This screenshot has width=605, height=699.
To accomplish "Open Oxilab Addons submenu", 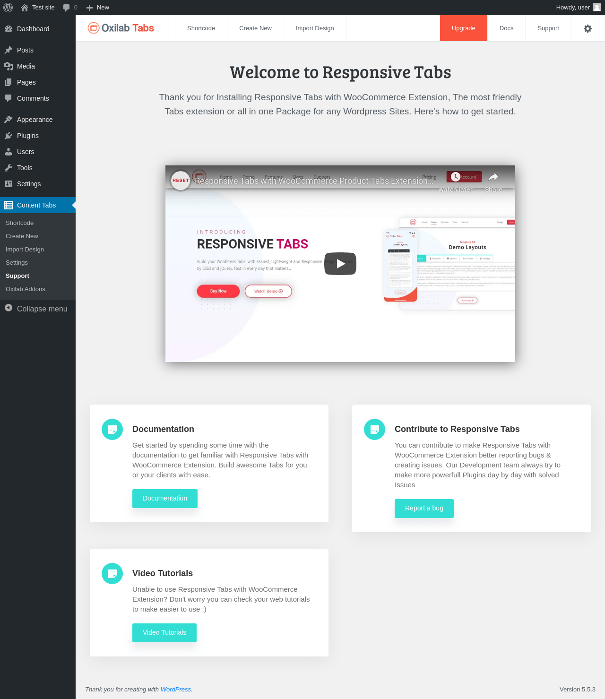I will (38, 289).
